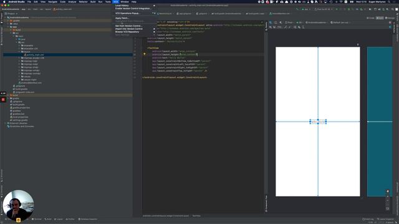
Task: Open the Pixel device preview dropdown
Action: tap(289, 22)
